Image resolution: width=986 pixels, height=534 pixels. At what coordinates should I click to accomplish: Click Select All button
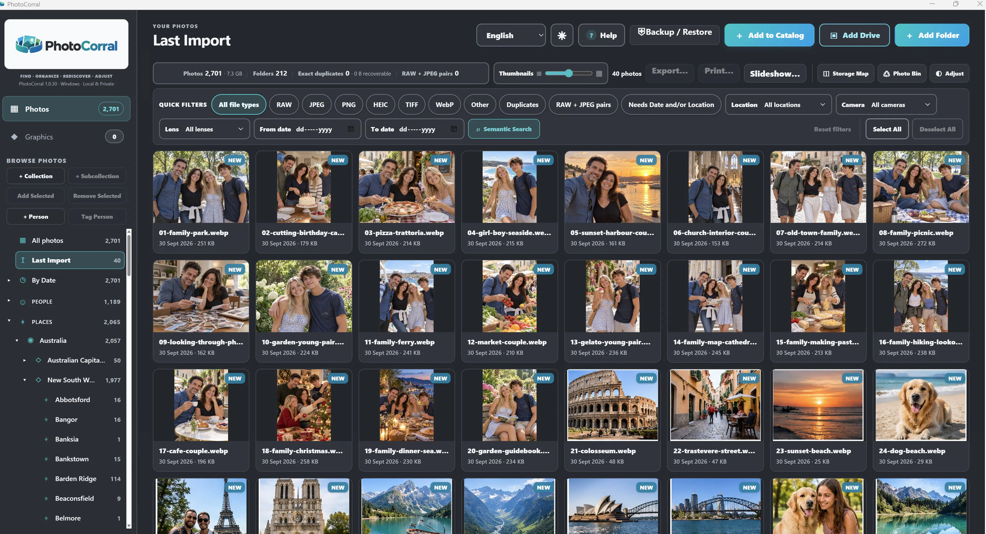pyautogui.click(x=886, y=129)
